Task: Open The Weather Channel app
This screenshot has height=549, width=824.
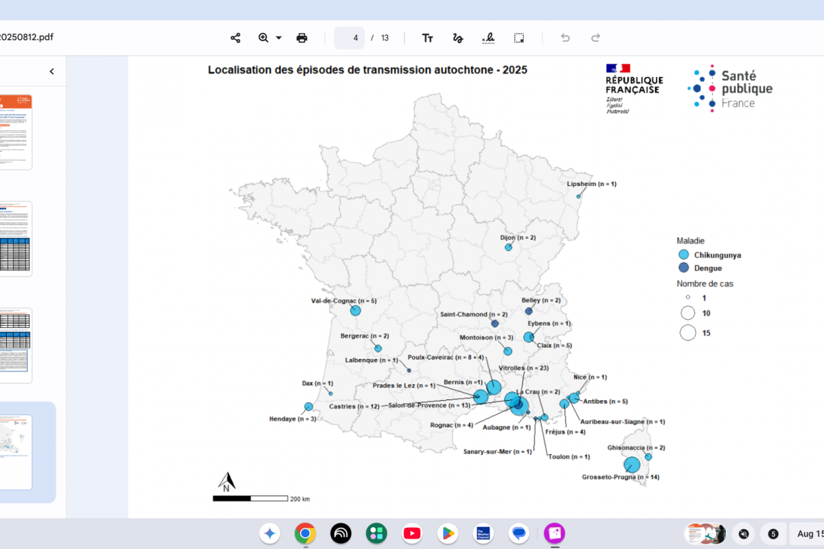Action: (x=483, y=533)
